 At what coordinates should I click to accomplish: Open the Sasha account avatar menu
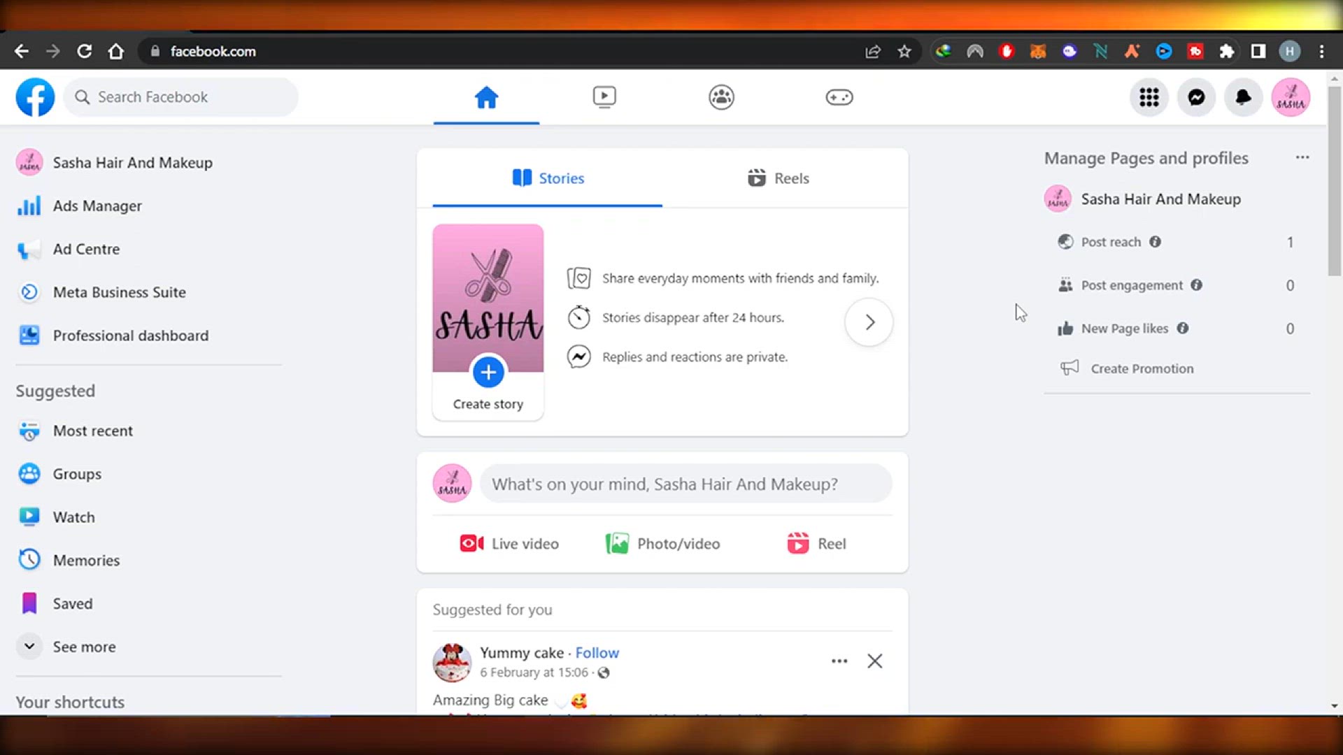(1291, 97)
